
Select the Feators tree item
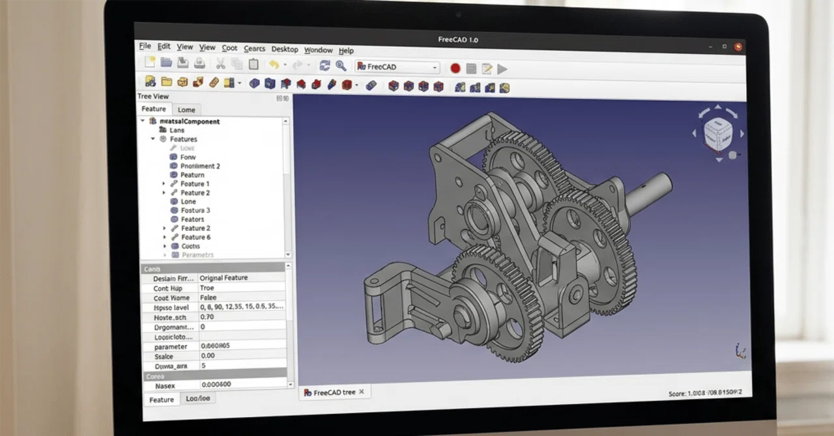pyautogui.click(x=192, y=219)
